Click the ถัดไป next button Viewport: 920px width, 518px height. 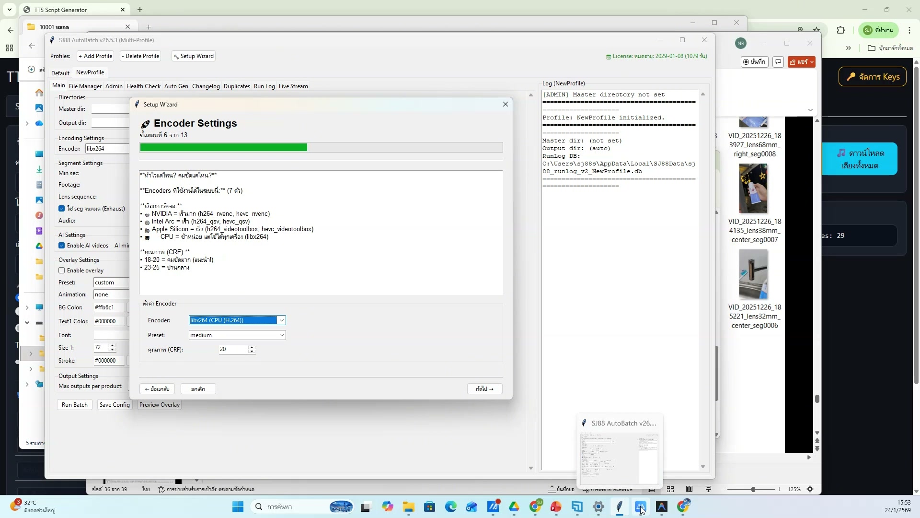(x=484, y=389)
